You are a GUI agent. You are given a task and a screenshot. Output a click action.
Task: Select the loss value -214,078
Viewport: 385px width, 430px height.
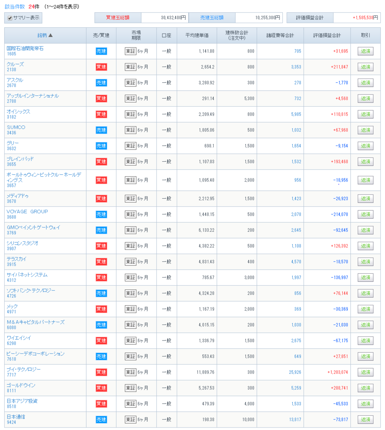(x=340, y=215)
